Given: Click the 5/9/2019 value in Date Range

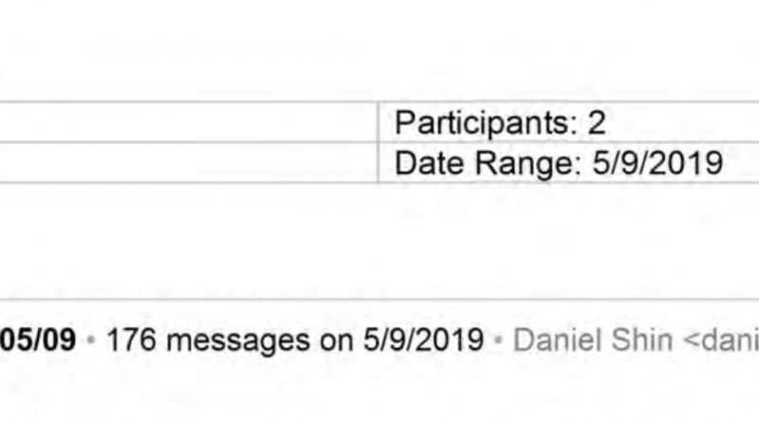Looking at the screenshot, I should point(657,163).
